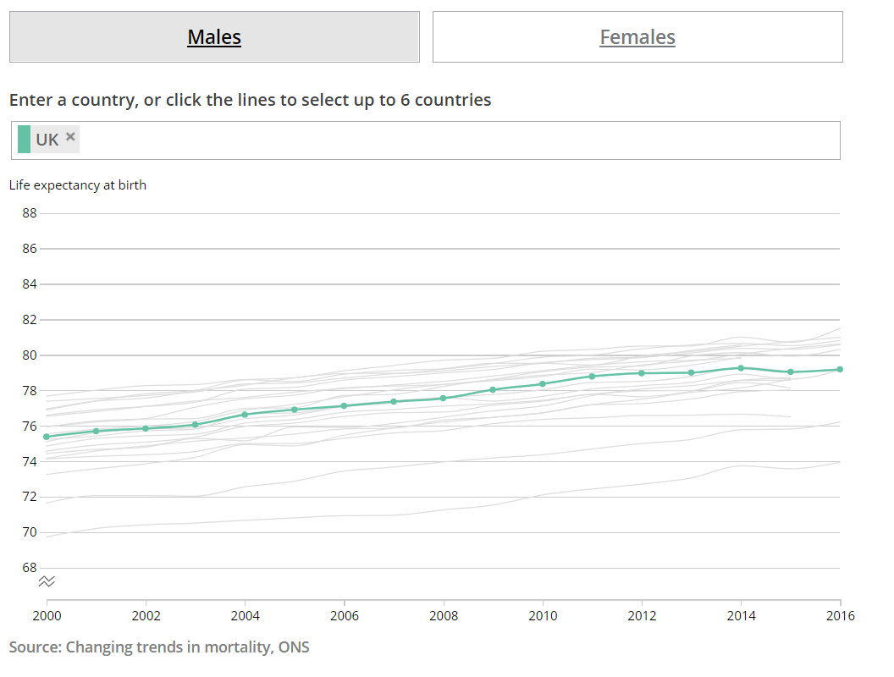Click the UK tag label text
Viewport: 894px width, 677px height.
pos(47,140)
